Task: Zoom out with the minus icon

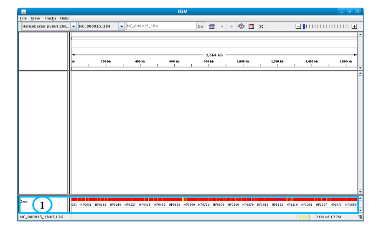Action: point(298,26)
